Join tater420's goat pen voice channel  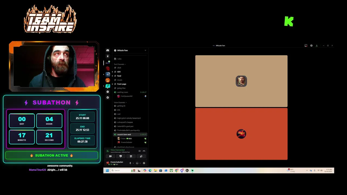(x=130, y=126)
